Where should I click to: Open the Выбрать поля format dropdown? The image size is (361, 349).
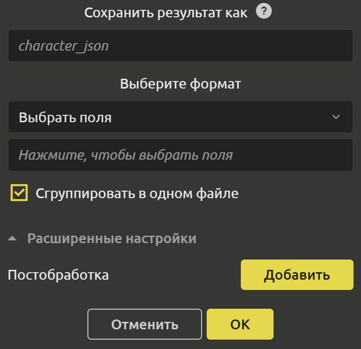click(x=180, y=117)
